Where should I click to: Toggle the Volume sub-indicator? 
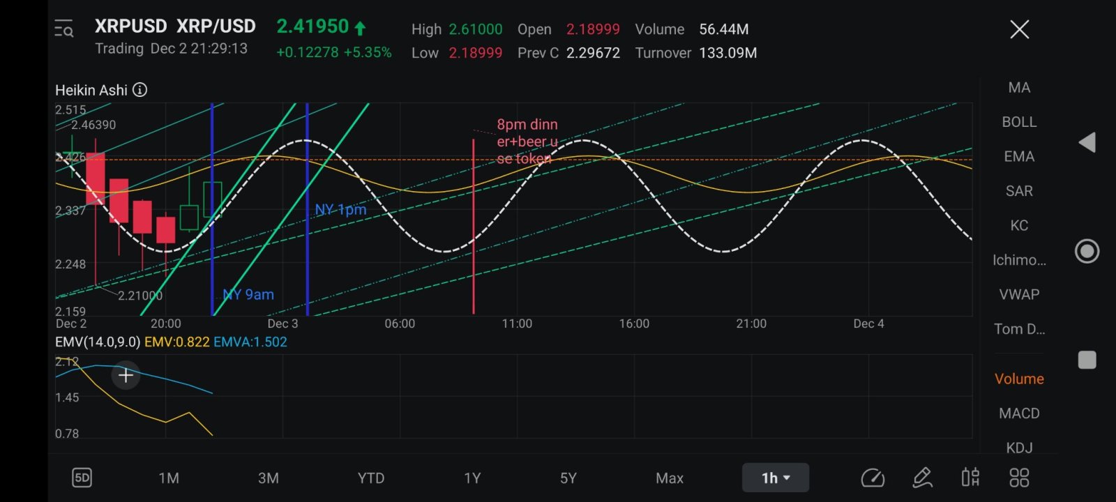coord(1019,379)
